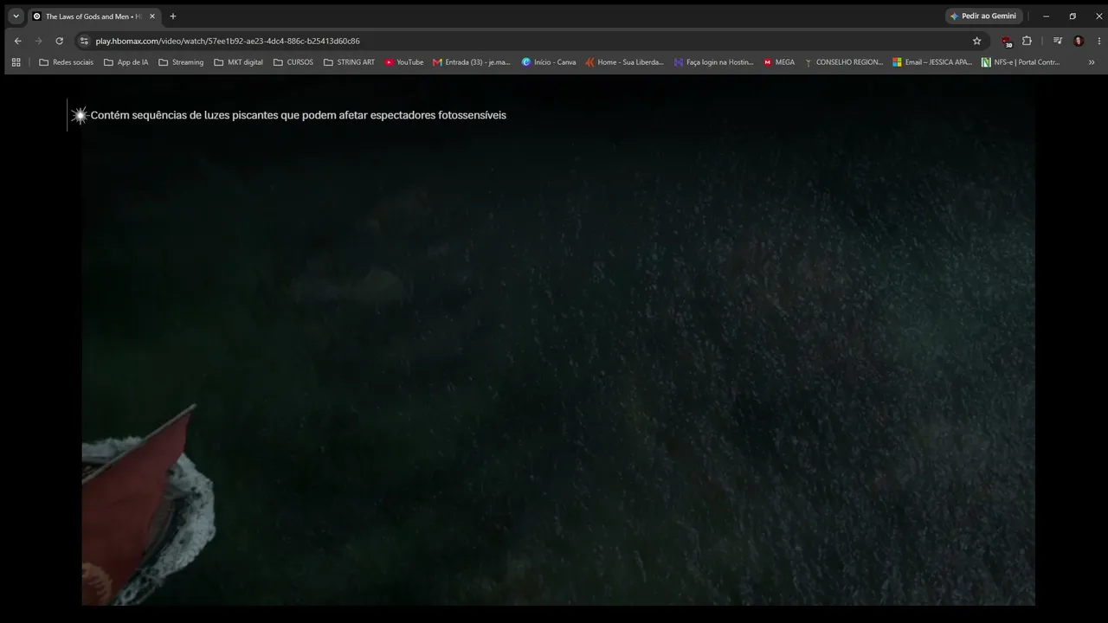Show more bookmarks with the double chevron

(x=1092, y=62)
